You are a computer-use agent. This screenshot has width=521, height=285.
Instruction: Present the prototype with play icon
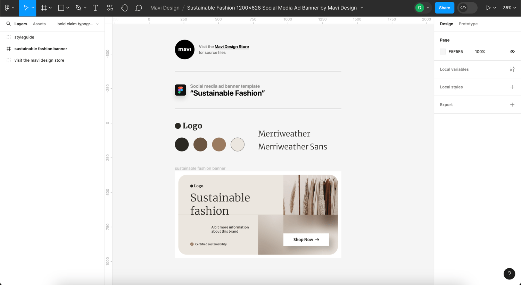pos(488,8)
